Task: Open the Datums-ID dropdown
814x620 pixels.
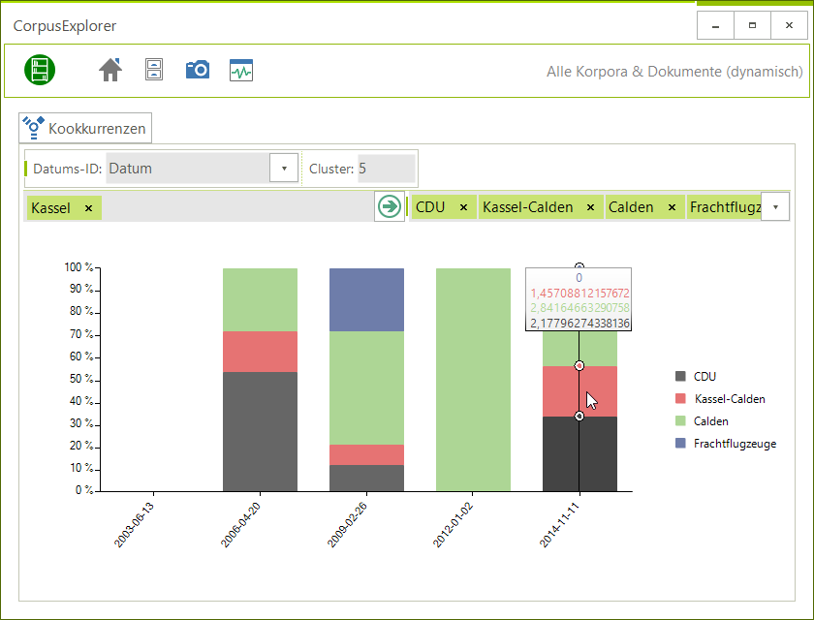Action: [283, 169]
